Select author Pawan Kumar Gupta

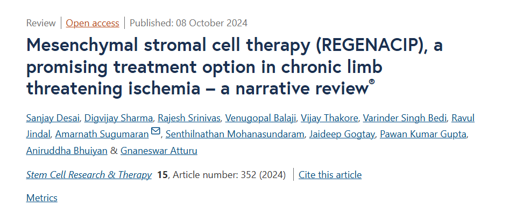point(423,134)
